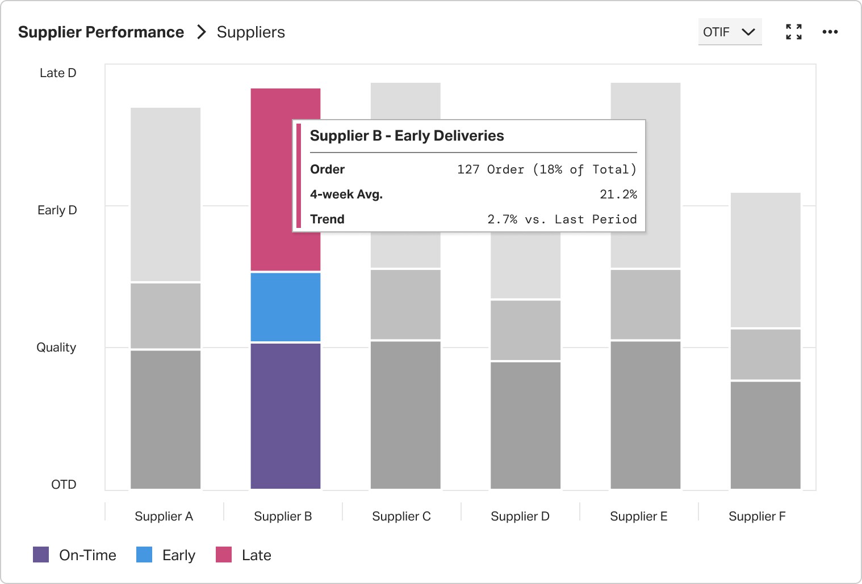Open the three-dot more options menu
Image resolution: width=862 pixels, height=584 pixels.
(830, 32)
